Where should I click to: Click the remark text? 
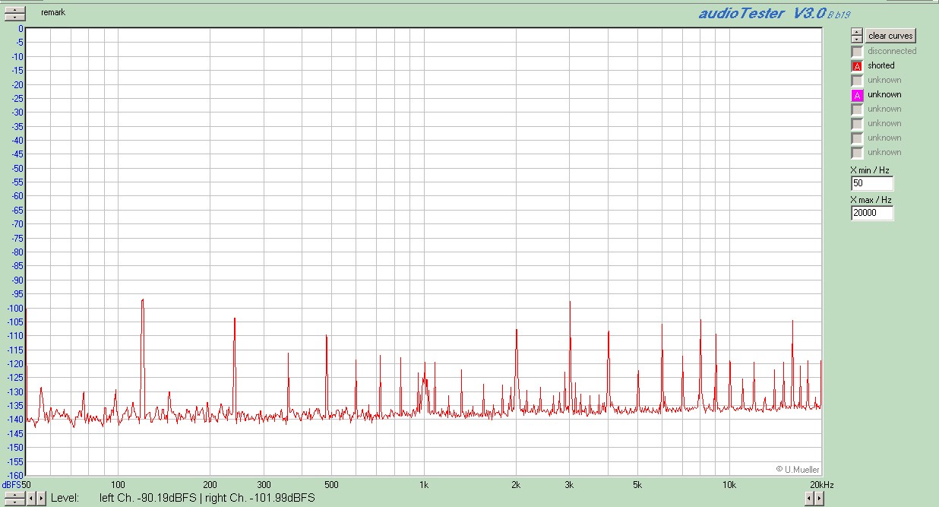tap(53, 13)
